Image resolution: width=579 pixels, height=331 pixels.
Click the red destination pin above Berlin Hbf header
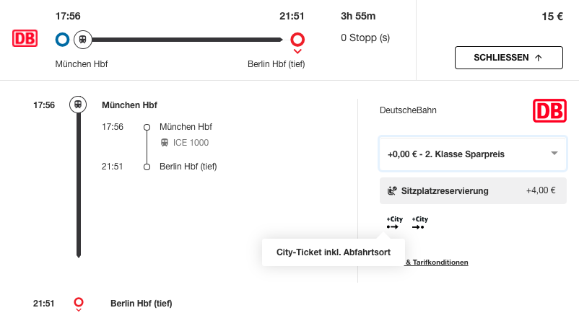pyautogui.click(x=297, y=40)
